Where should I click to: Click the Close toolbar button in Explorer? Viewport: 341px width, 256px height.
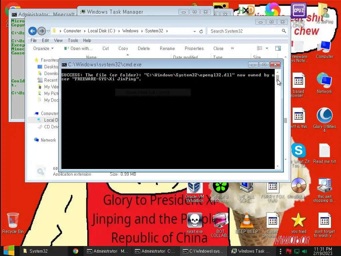point(218,48)
